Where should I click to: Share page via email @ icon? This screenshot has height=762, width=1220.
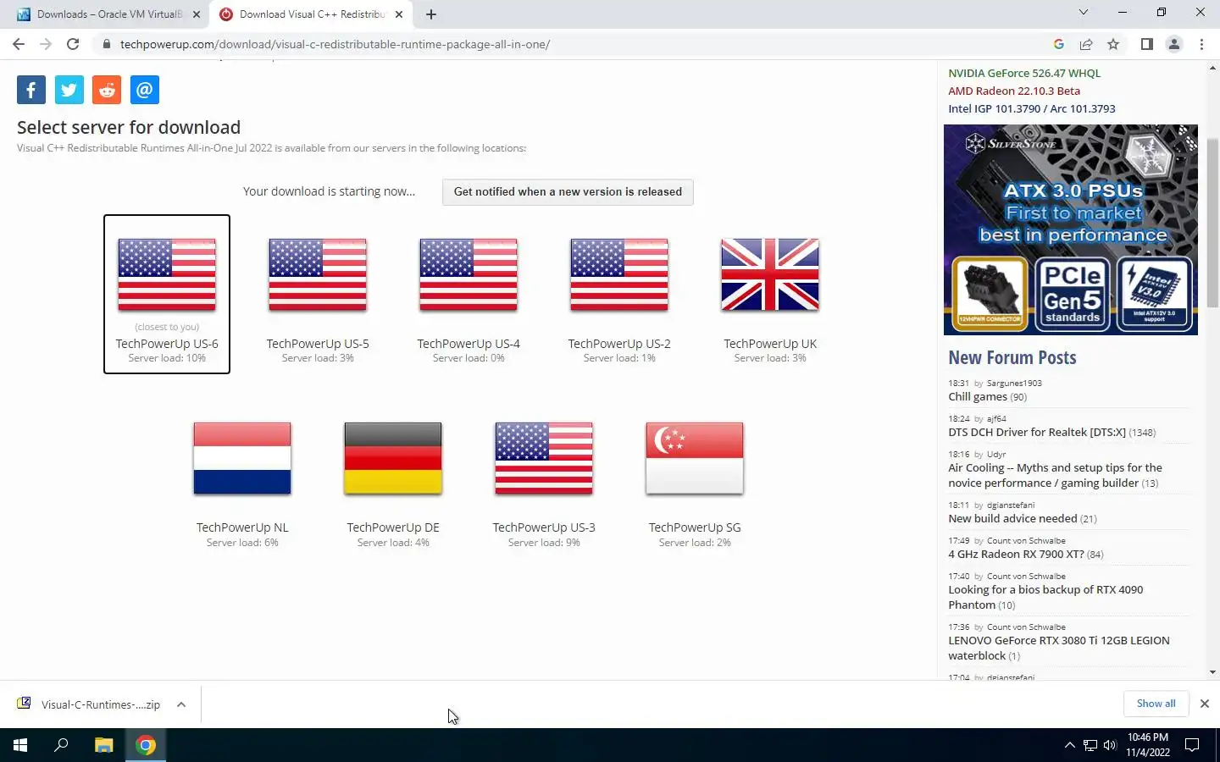145,90
